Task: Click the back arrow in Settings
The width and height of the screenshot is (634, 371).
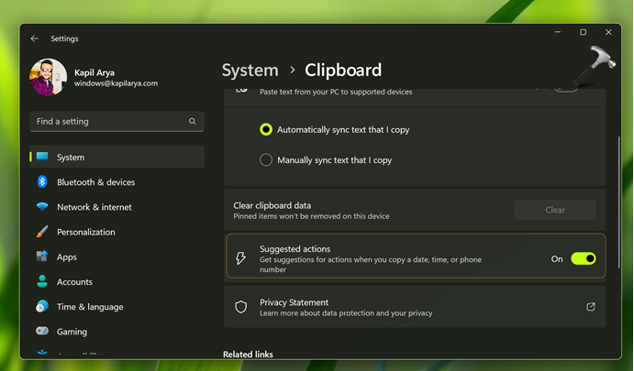Action: pos(35,38)
